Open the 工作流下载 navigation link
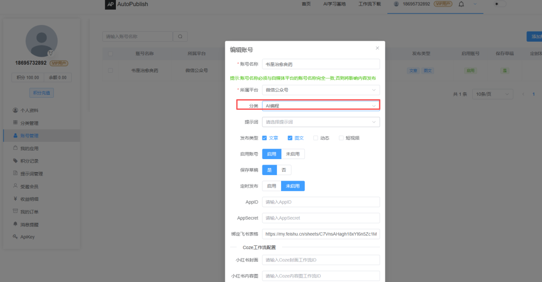The height and width of the screenshot is (282, 542). [x=369, y=4]
